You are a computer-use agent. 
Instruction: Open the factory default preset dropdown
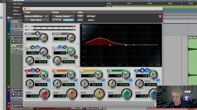63,16
